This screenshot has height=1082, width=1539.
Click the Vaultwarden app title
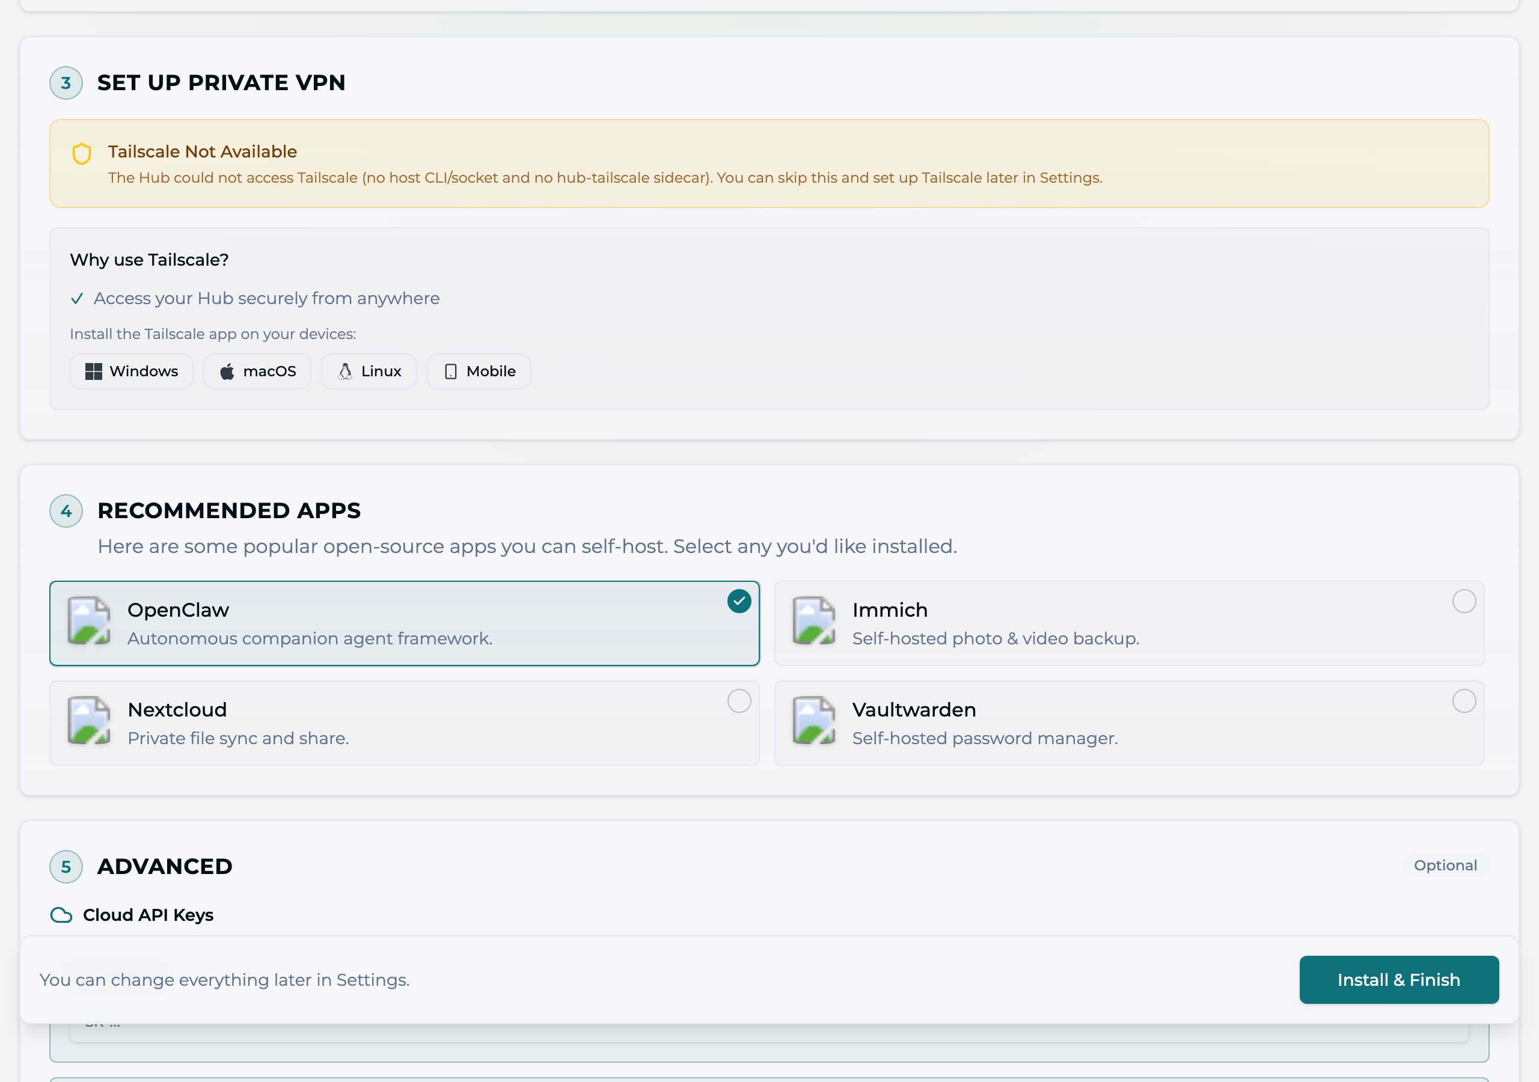point(914,710)
